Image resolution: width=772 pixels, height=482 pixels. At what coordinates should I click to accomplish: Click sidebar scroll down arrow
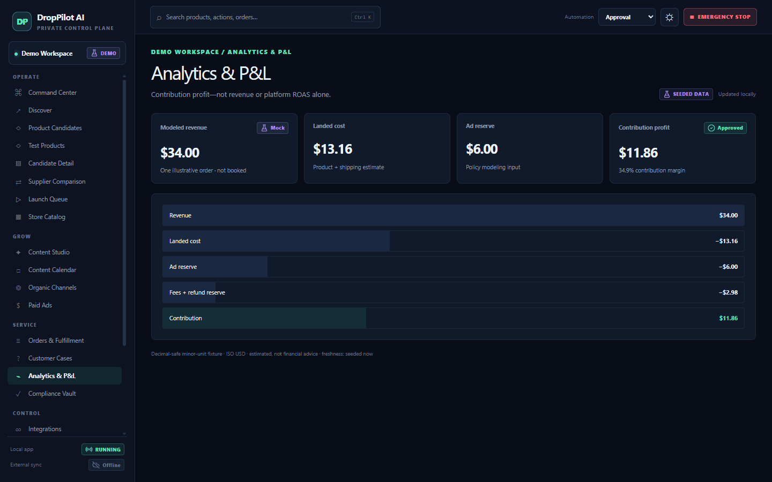[x=124, y=434]
